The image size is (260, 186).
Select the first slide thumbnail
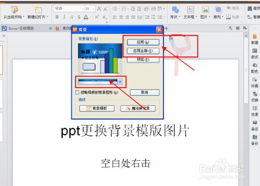coord(1,60)
